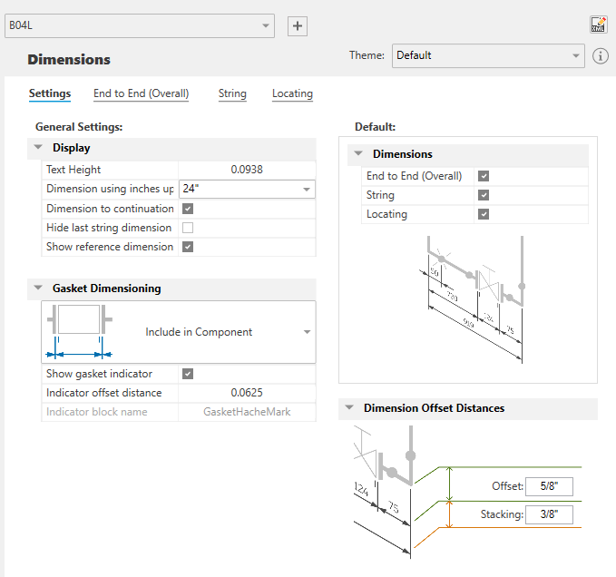Viewport: 616px width, 577px height.
Task: Toggle Dimension to continuation checkbox
Action: click(x=188, y=209)
